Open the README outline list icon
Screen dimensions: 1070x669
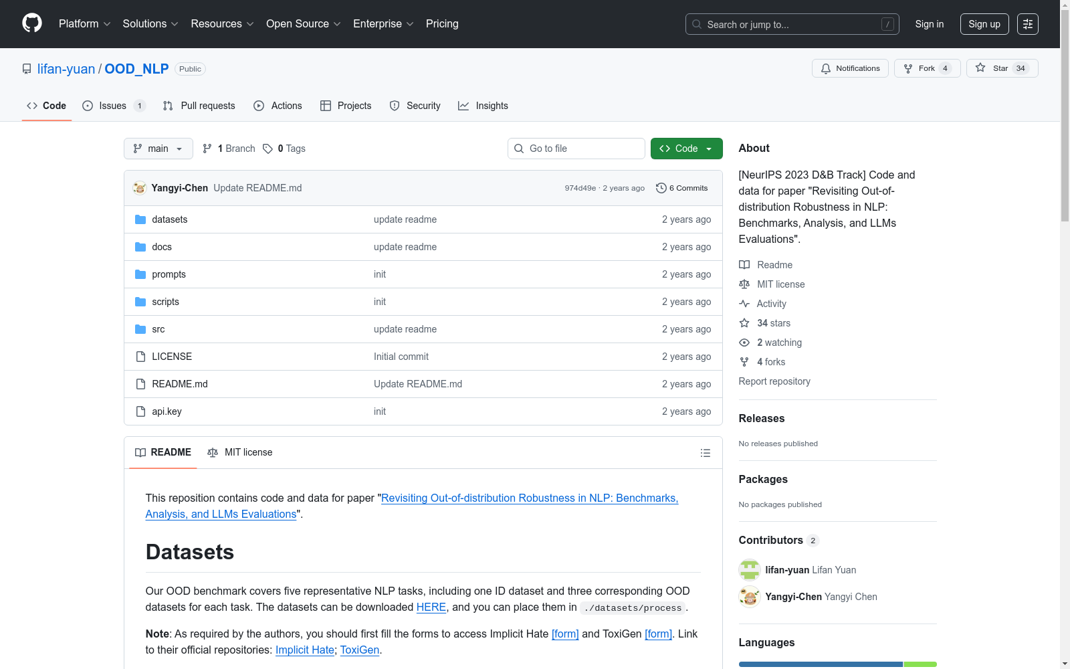pyautogui.click(x=705, y=453)
